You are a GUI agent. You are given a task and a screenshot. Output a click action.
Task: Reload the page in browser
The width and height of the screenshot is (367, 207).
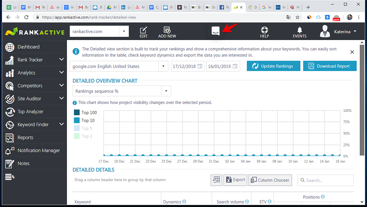(26, 17)
